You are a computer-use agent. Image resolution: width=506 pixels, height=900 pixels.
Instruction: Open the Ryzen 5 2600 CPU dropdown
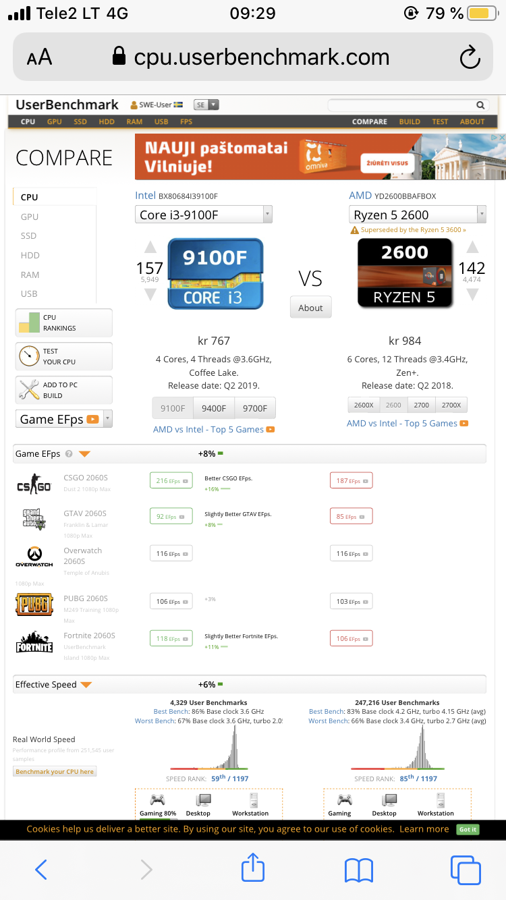pos(418,215)
